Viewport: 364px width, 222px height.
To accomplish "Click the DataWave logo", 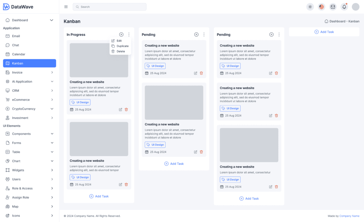I will pos(17,7).
